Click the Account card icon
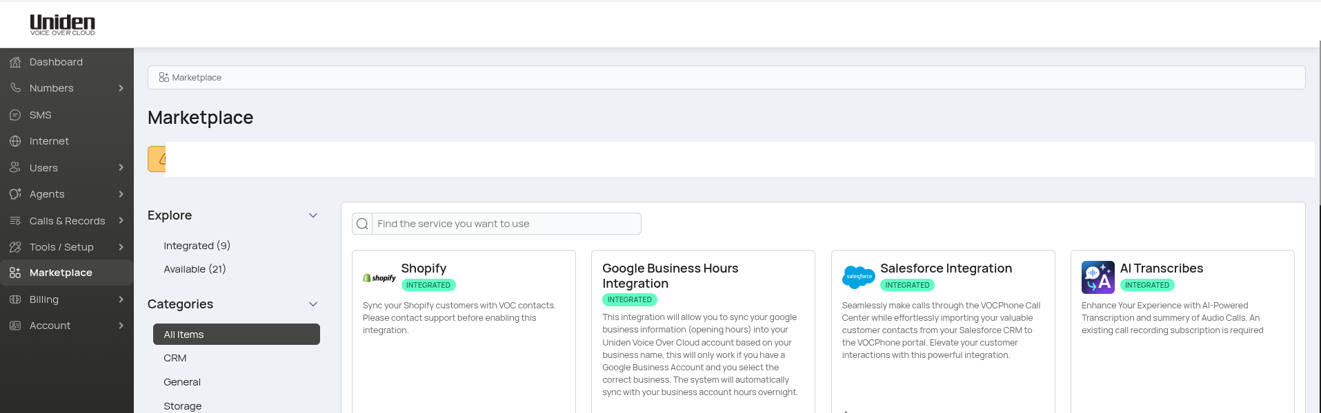The height and width of the screenshot is (413, 1321). click(x=15, y=326)
